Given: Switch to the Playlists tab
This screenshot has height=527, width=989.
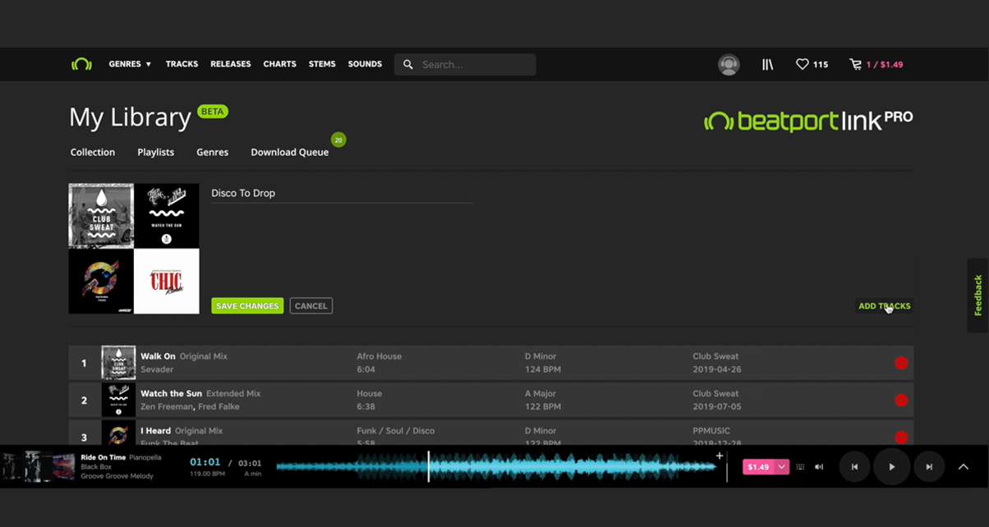Looking at the screenshot, I should pyautogui.click(x=156, y=152).
